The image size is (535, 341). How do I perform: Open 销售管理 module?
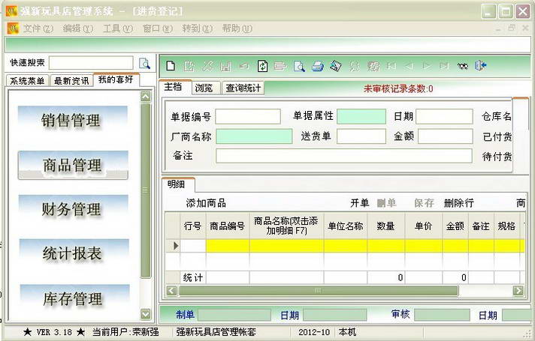tap(73, 120)
